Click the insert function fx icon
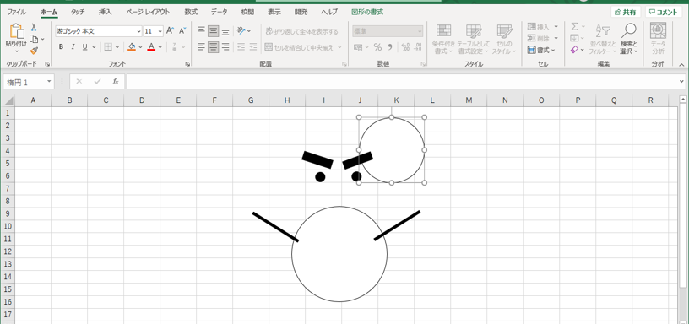The image size is (689, 324). (116, 82)
